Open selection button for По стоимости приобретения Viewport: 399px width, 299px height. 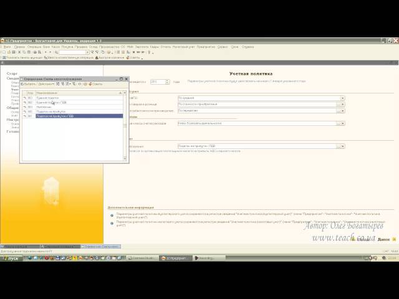click(339, 105)
